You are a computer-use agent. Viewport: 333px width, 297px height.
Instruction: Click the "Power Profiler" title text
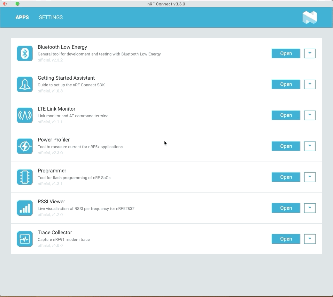pyautogui.click(x=54, y=140)
